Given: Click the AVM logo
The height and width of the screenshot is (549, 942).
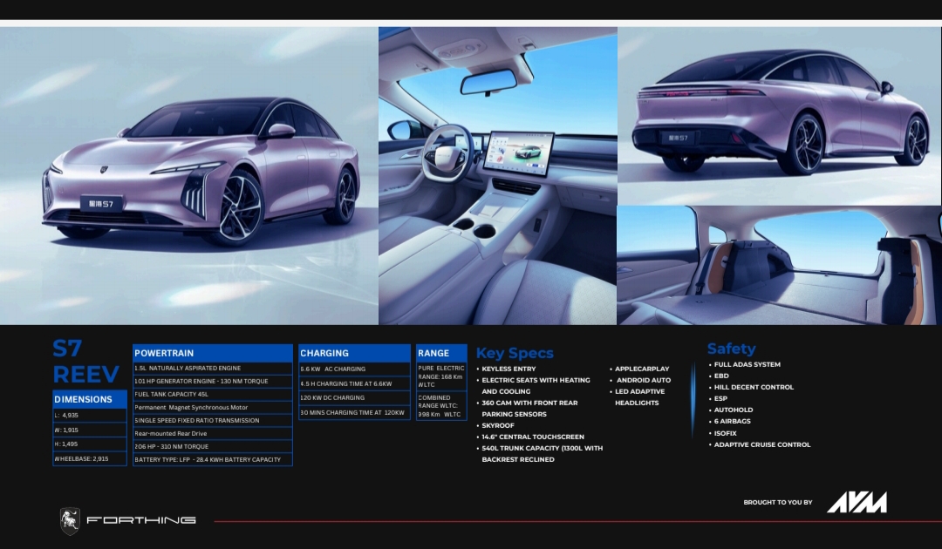Looking at the screenshot, I should (x=857, y=502).
